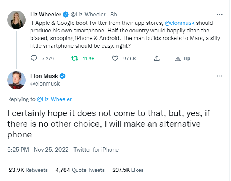This screenshot has height=181, width=231.
Task: Open more options on Liz Wheeler's tweet
Action: pyautogui.click(x=220, y=15)
